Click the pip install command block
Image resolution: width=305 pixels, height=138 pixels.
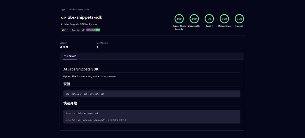click(152, 94)
